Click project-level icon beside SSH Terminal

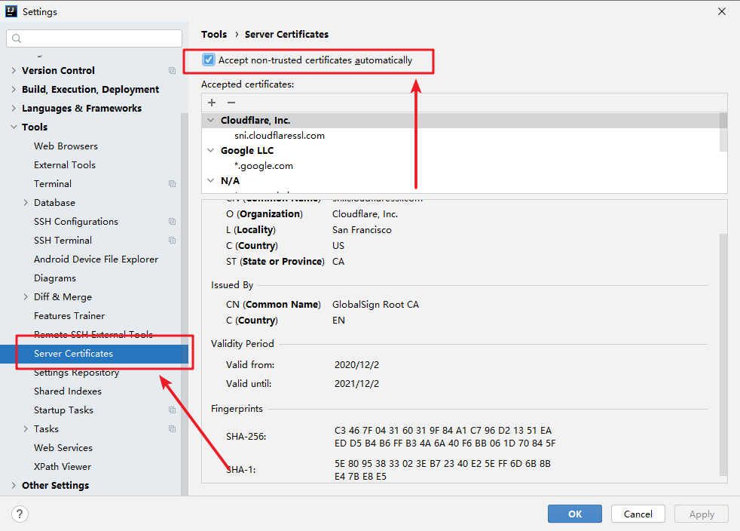[x=173, y=241]
